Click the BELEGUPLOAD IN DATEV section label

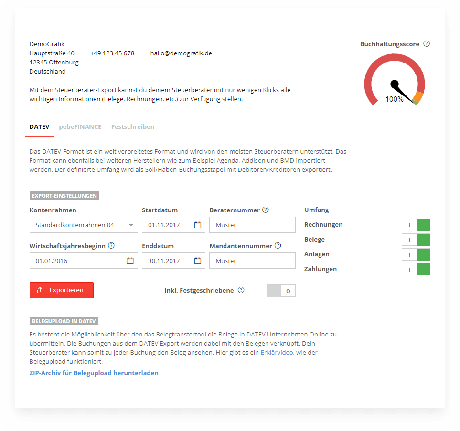[x=64, y=321]
